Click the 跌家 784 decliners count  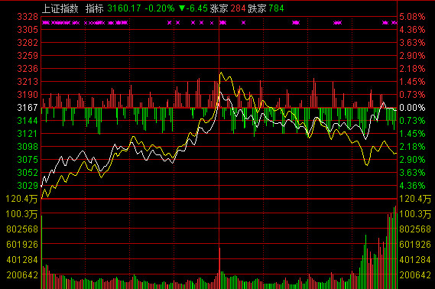[x=266, y=8]
